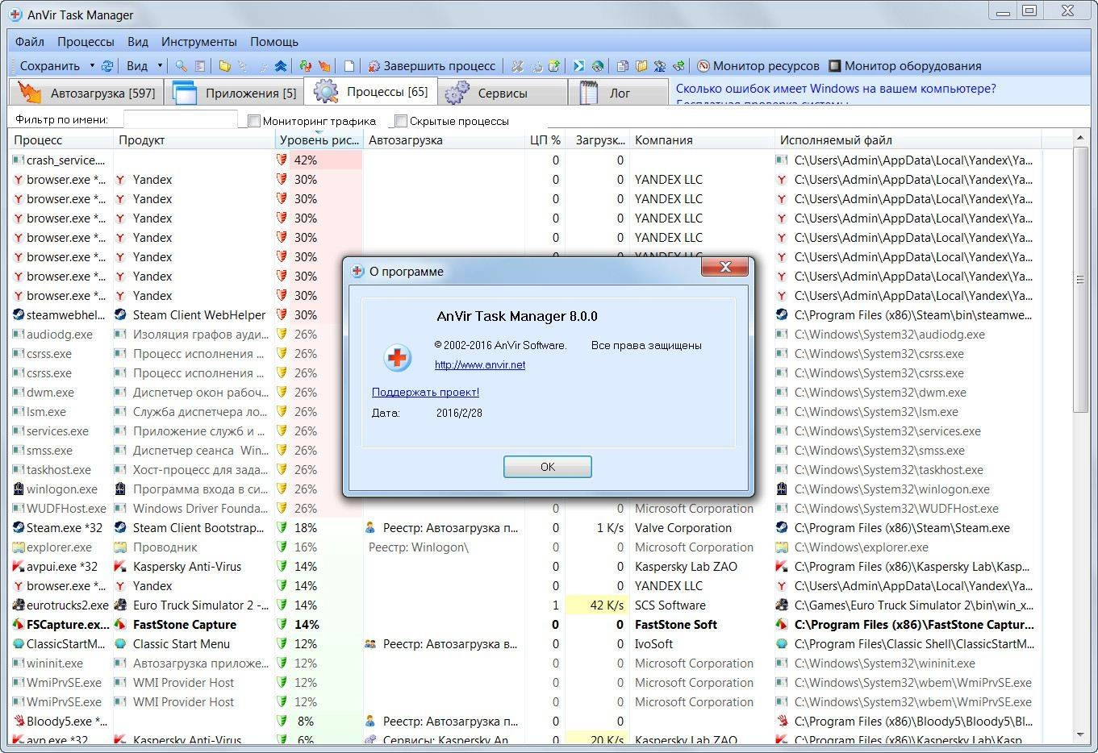Select the audiodg.exe process row
1098x753 pixels.
[x=524, y=335]
